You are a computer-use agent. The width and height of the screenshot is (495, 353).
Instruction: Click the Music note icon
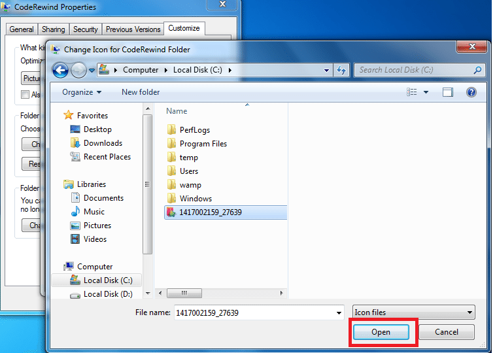point(75,212)
